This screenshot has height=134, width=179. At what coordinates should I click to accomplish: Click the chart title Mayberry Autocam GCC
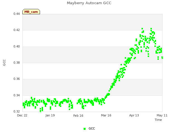(89, 3)
